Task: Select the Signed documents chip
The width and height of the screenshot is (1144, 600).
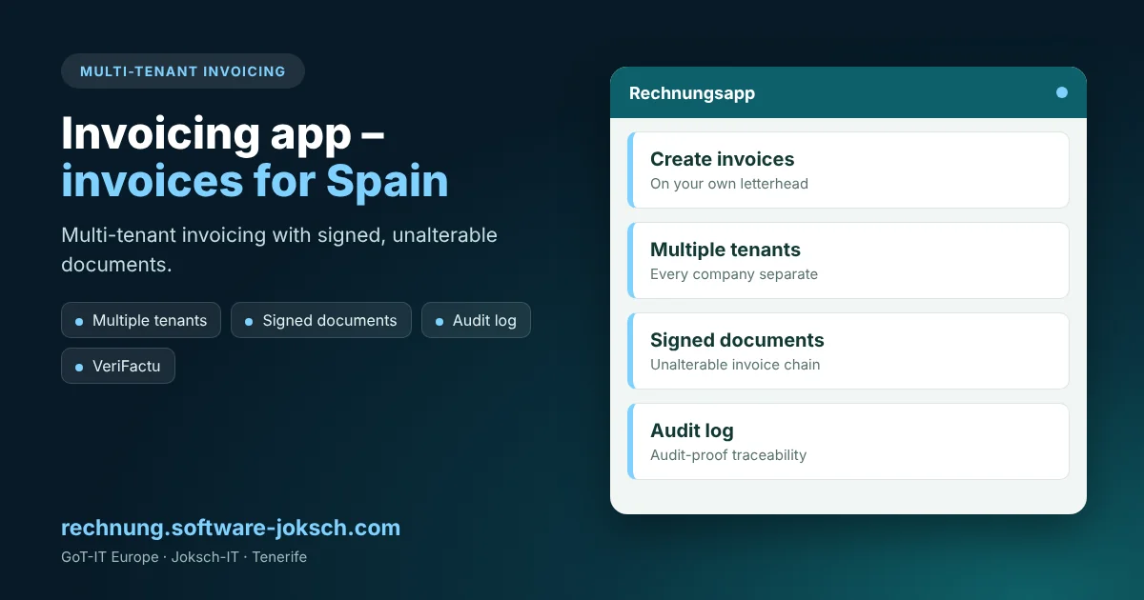Action: [321, 320]
